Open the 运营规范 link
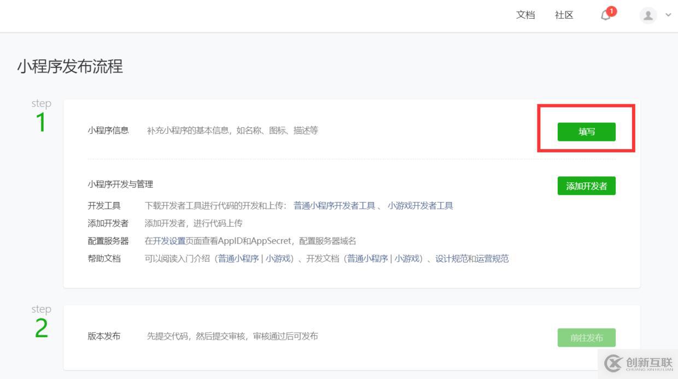Viewport: 678px width, 379px height. click(491, 259)
